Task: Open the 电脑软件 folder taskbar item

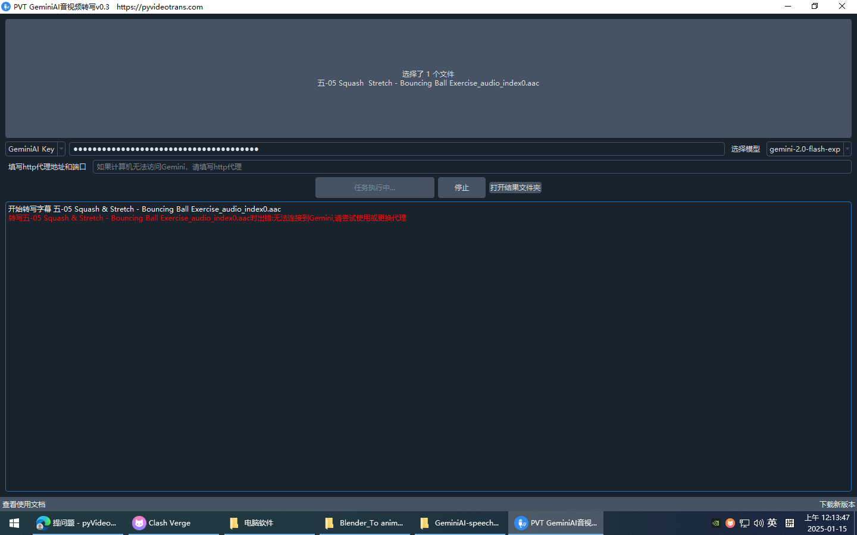Action: tap(269, 523)
